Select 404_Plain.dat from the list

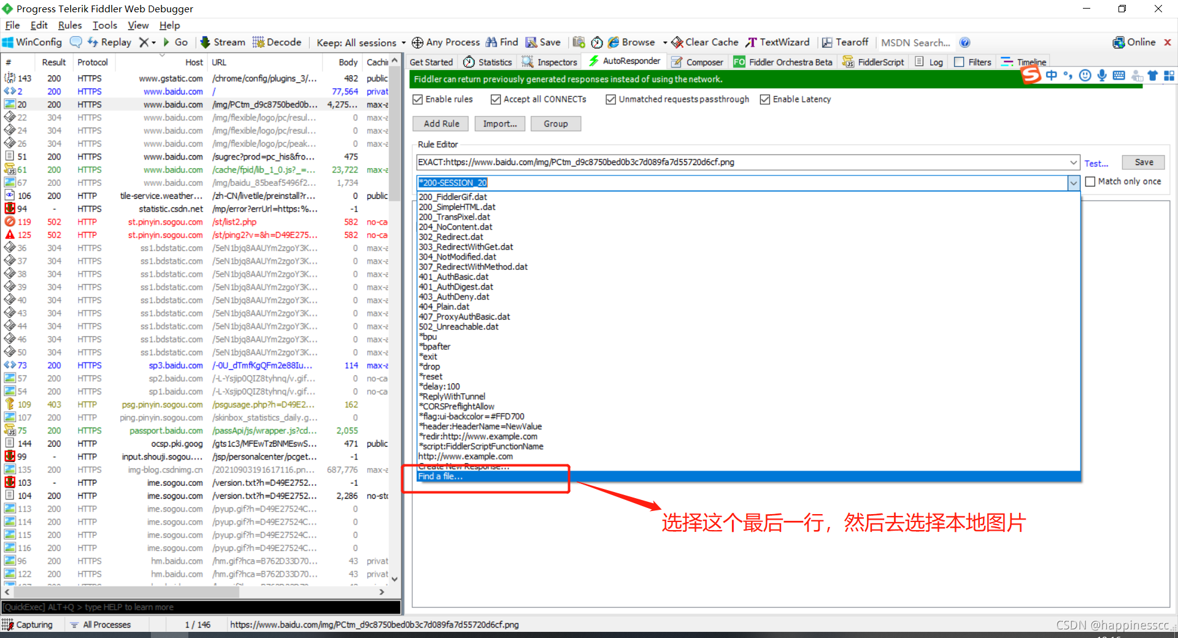pos(749,307)
